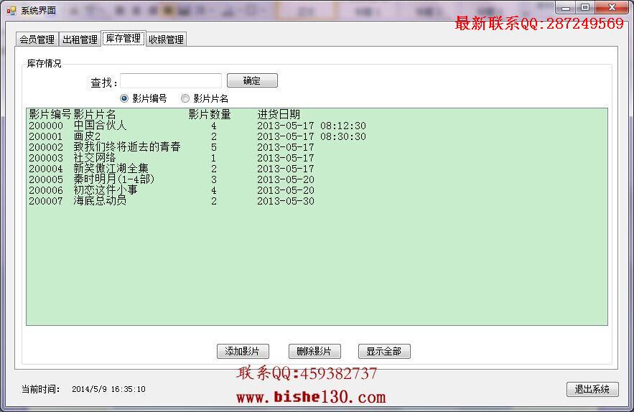Click the 进货日期 column header
This screenshot has width=634, height=412.
click(x=279, y=114)
